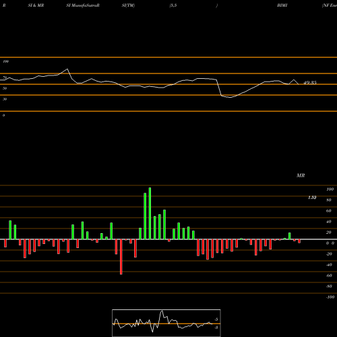Click the '(NF Ene' company name text
Image resolution: width=337 pixels, height=337 pixels.
coord(330,5)
